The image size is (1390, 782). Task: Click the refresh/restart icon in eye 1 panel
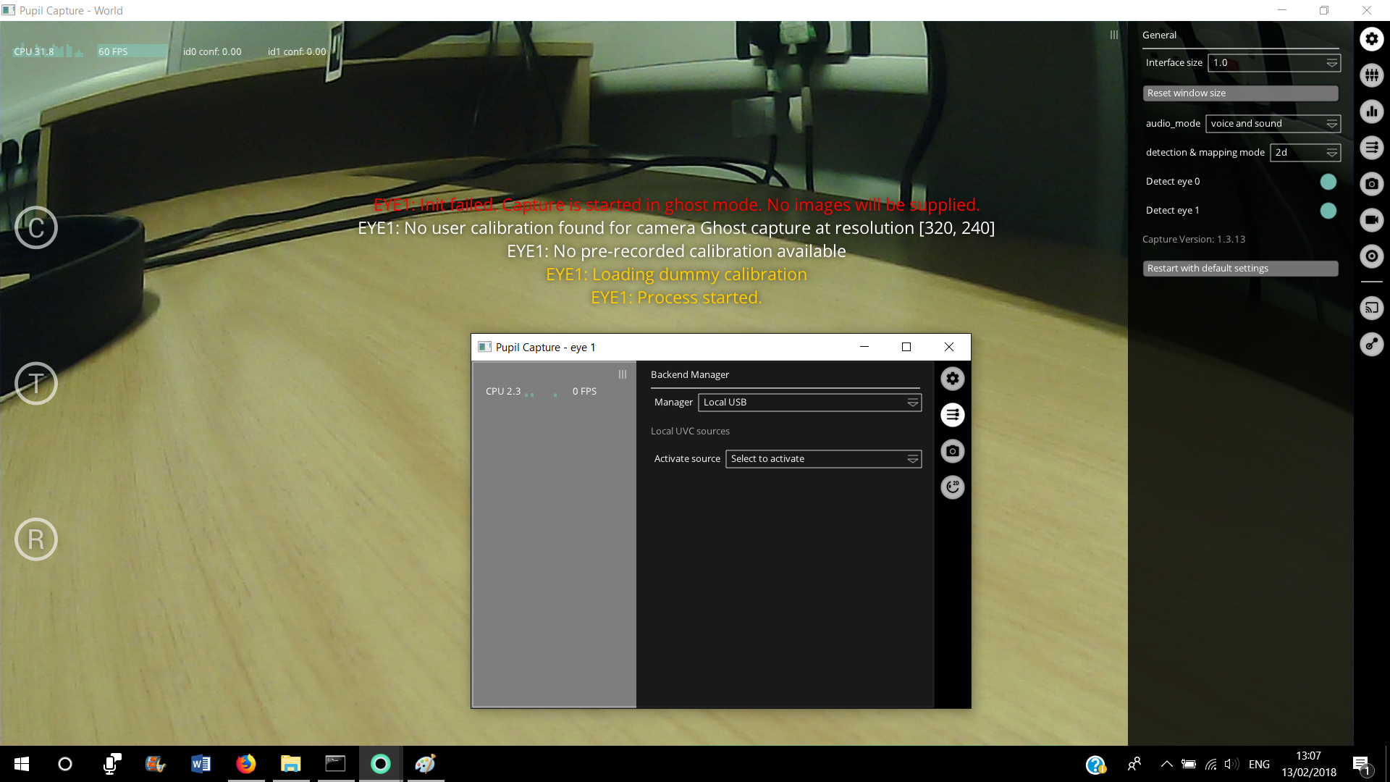click(953, 487)
